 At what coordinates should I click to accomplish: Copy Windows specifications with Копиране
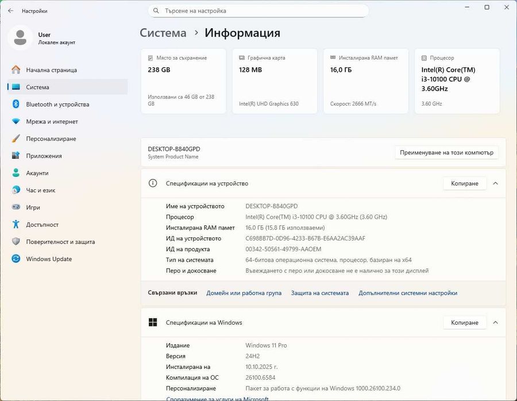[465, 322]
